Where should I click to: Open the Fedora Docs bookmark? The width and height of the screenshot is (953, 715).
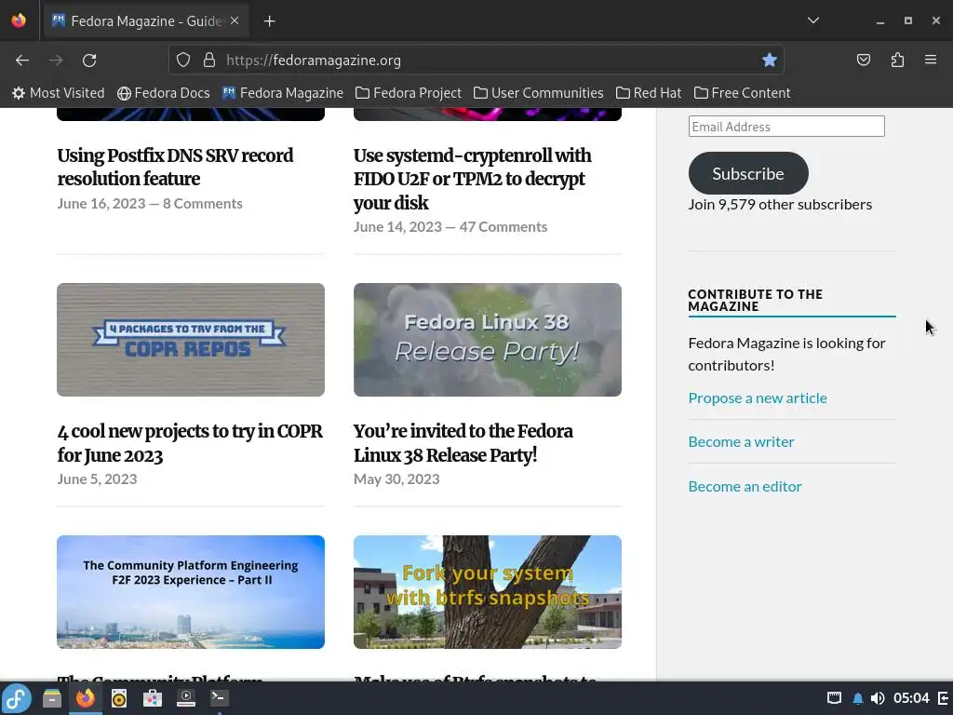[x=164, y=93]
